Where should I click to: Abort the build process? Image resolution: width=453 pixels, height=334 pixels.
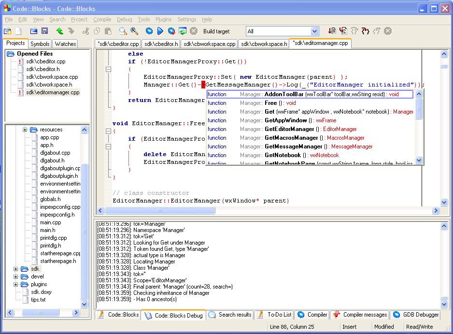(194, 30)
